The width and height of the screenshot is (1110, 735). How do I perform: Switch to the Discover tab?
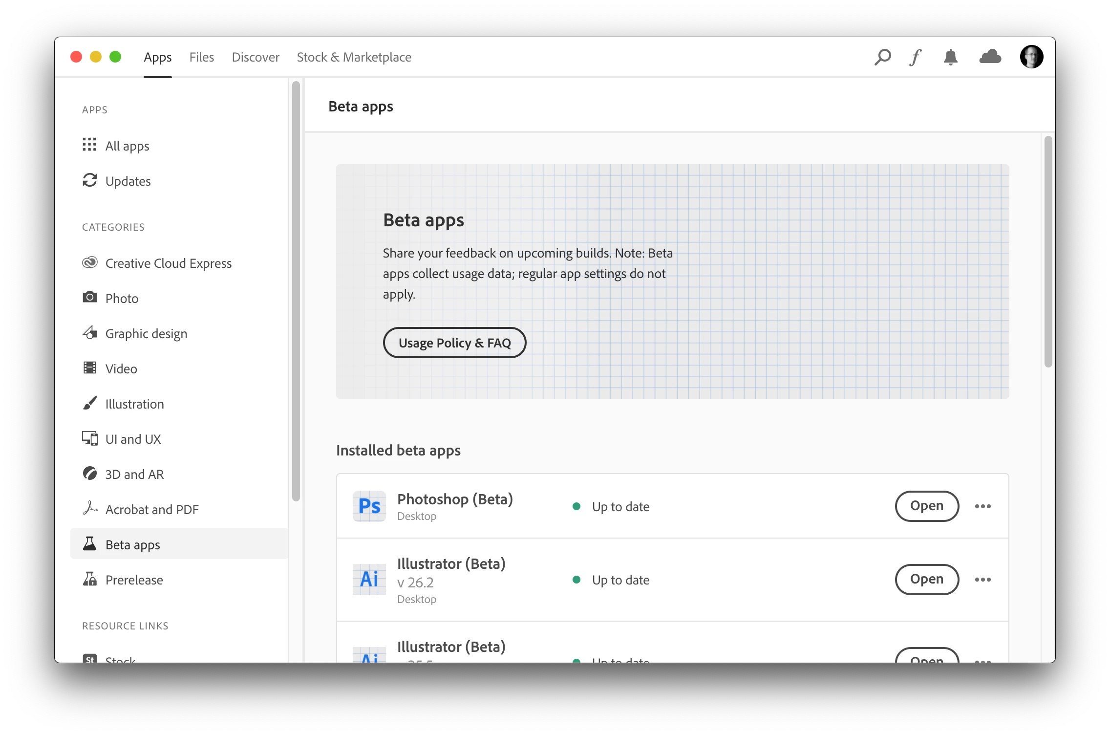click(x=256, y=57)
